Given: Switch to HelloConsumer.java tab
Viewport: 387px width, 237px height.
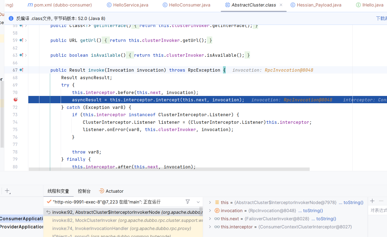Looking at the screenshot, I should point(186,5).
